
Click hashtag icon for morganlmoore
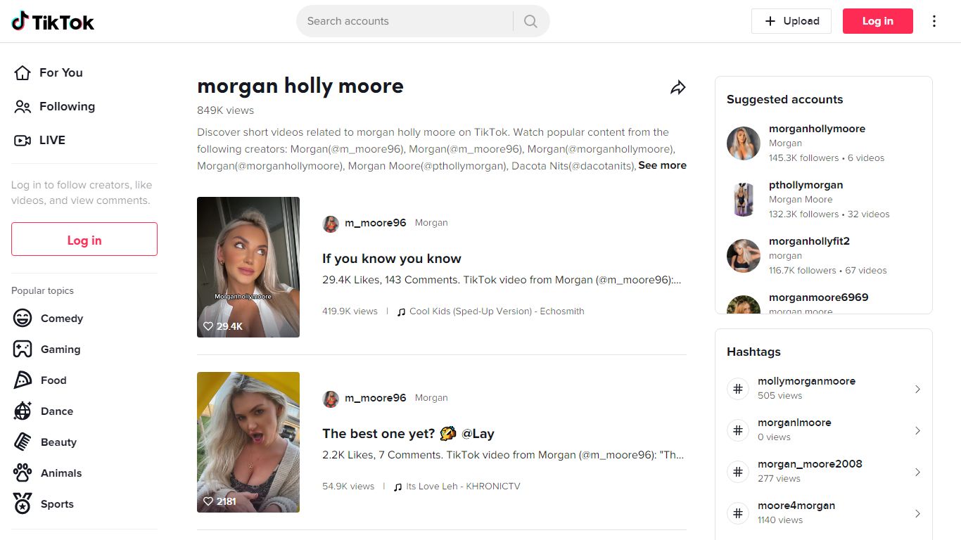(738, 430)
